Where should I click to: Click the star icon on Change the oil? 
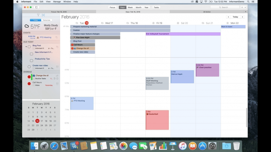(57, 78)
